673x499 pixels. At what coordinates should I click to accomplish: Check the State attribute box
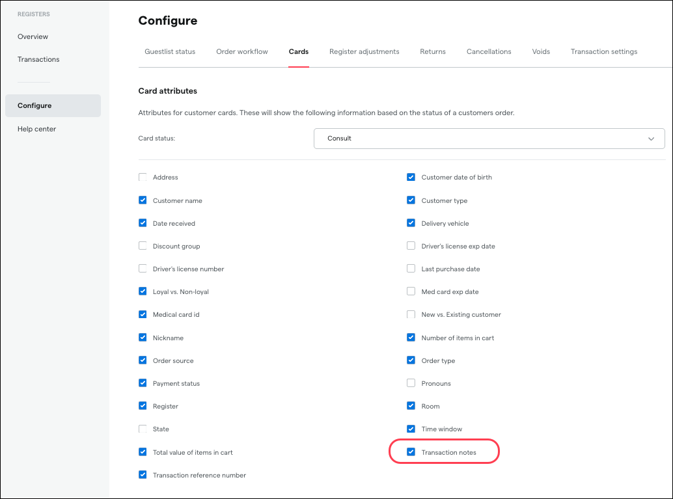(143, 429)
